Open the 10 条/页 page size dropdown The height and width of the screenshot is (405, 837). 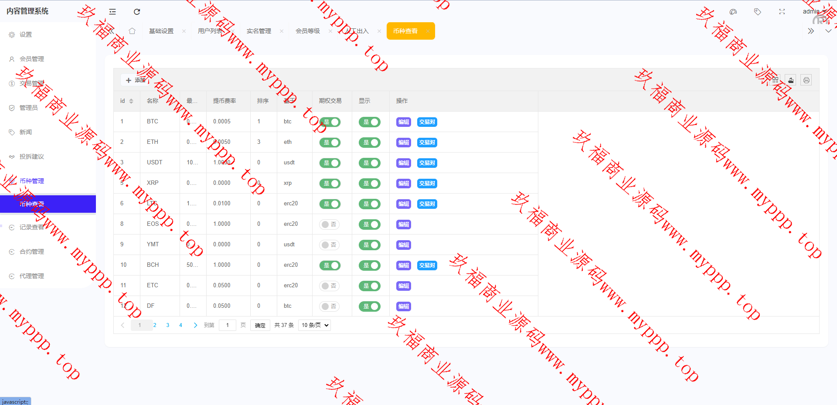(x=314, y=325)
